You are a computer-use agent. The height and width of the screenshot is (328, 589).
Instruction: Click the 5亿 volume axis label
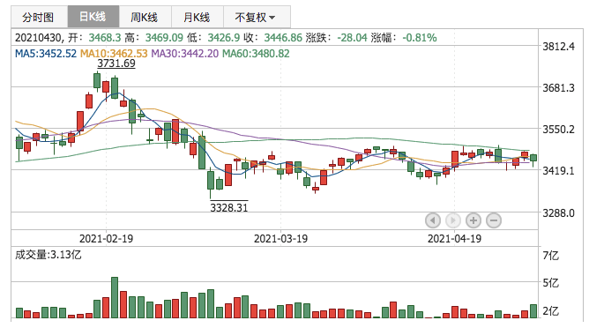click(x=551, y=282)
